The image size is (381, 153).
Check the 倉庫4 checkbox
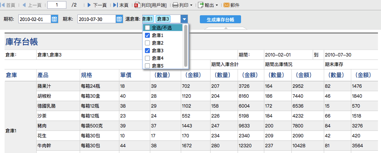(147, 58)
